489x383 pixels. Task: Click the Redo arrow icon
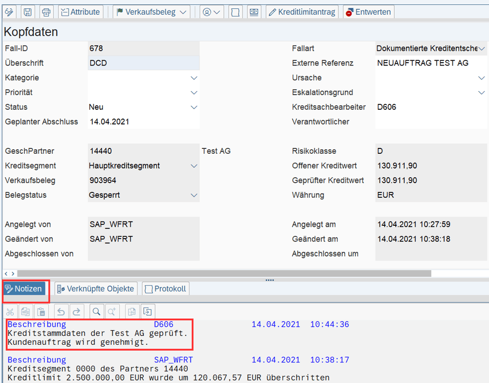click(x=77, y=311)
